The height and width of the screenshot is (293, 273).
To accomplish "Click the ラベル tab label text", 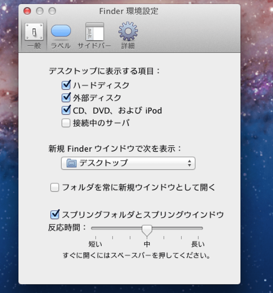I will pyautogui.click(x=61, y=46).
